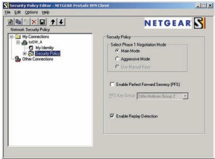Select the Use Manual Keys radio button
This screenshot has height=159, width=215.
click(x=117, y=67)
